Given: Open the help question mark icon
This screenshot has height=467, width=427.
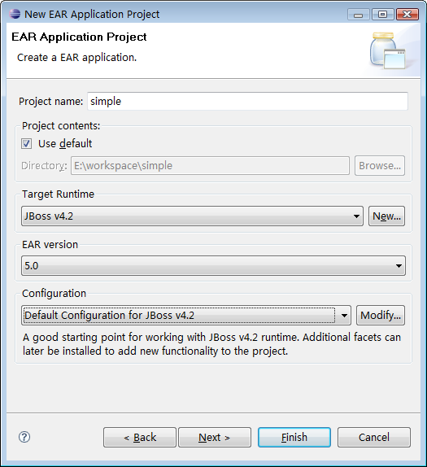Looking at the screenshot, I should point(24,437).
